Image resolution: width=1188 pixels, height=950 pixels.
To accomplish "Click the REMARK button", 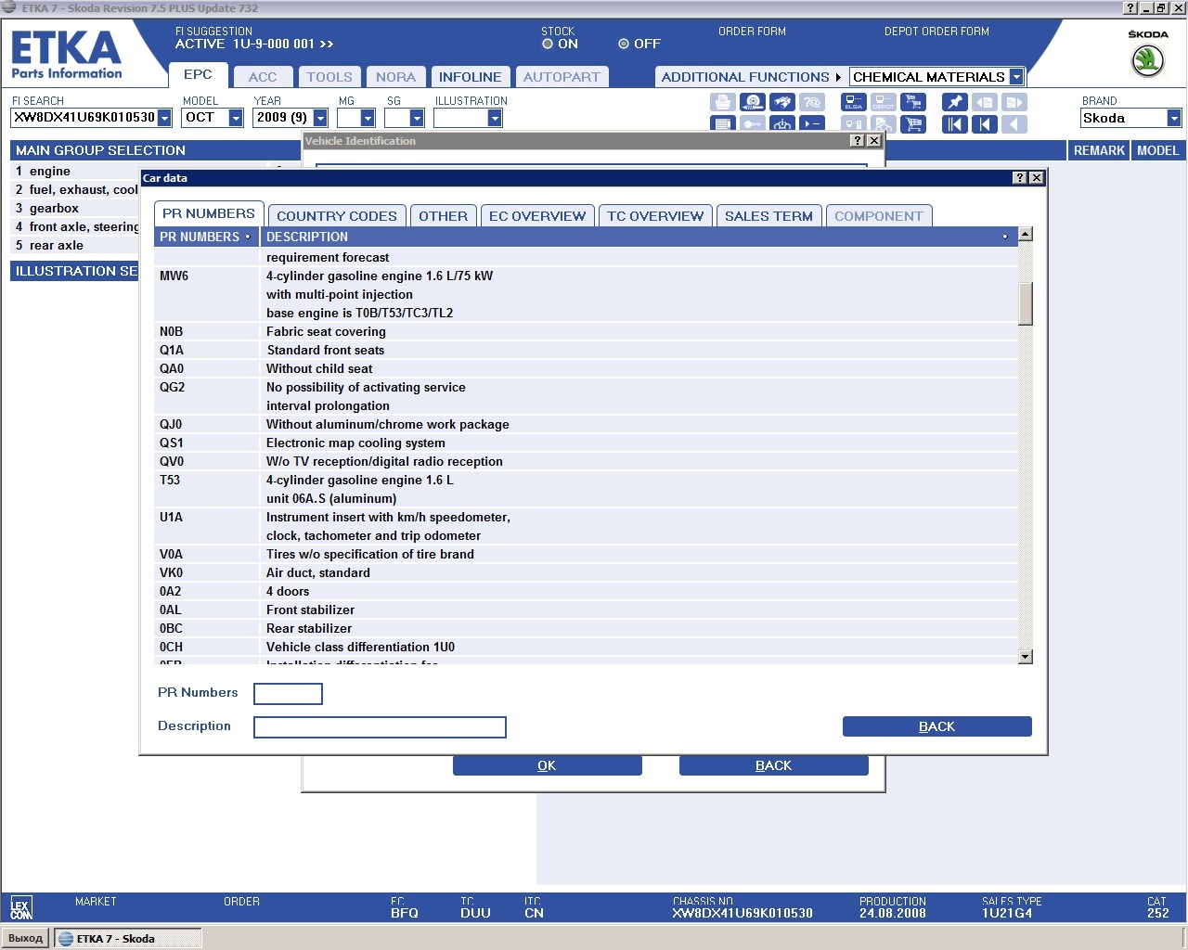I will pos(1099,150).
